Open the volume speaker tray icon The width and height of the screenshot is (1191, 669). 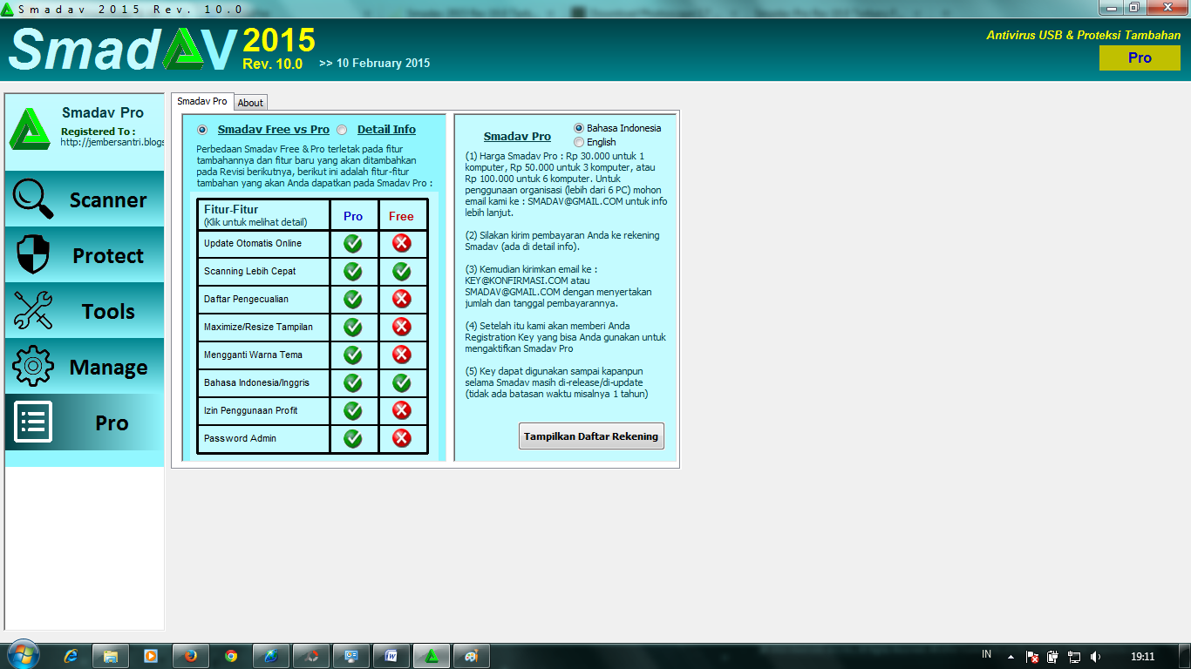tap(1096, 657)
